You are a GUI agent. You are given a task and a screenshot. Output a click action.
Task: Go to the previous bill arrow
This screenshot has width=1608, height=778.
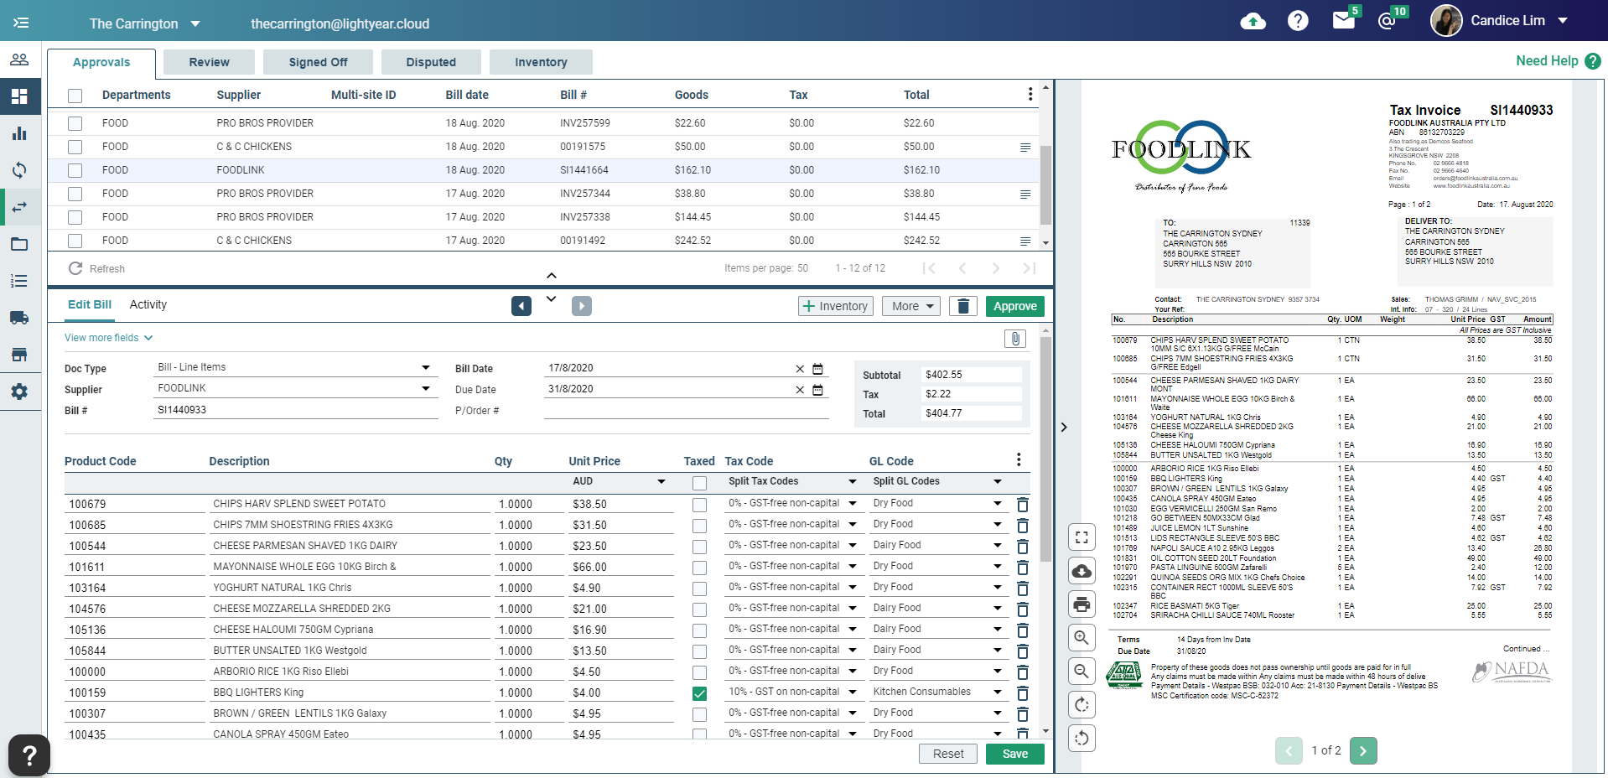click(521, 306)
